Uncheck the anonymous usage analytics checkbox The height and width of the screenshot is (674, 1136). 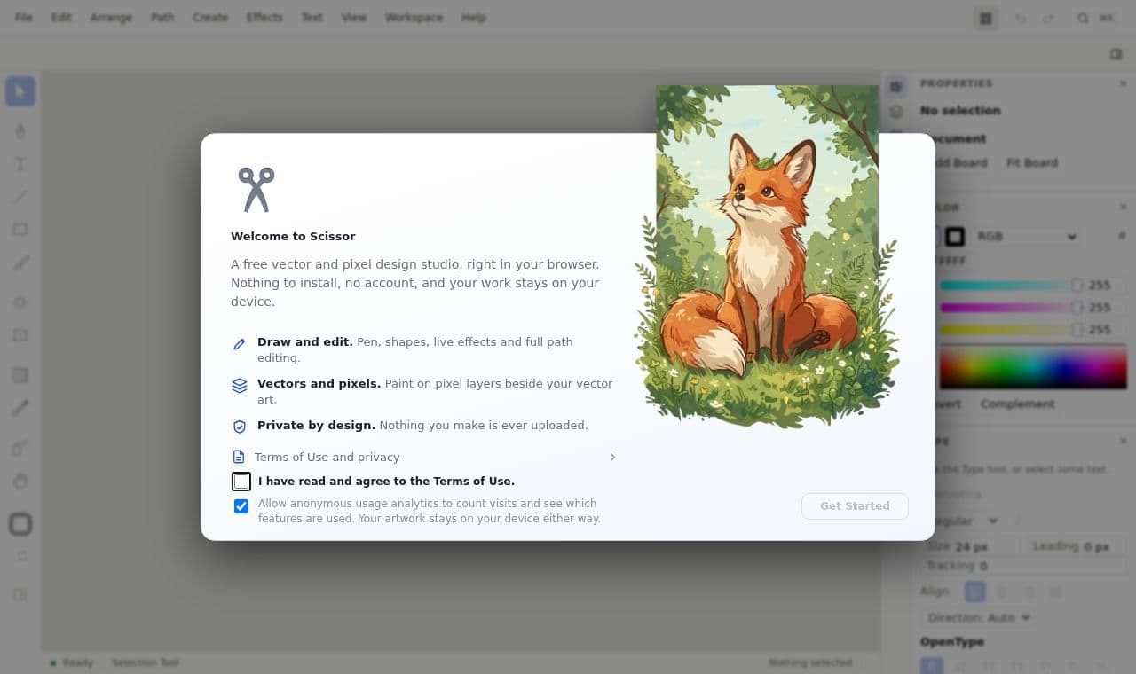[x=241, y=506]
